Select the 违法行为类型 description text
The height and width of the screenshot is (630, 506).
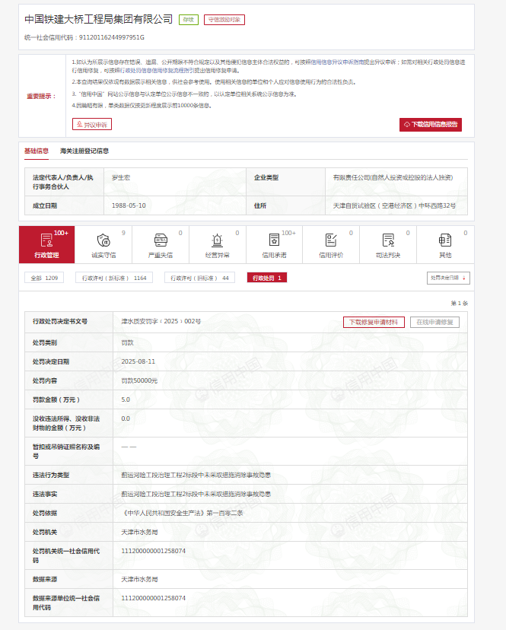coord(196,476)
